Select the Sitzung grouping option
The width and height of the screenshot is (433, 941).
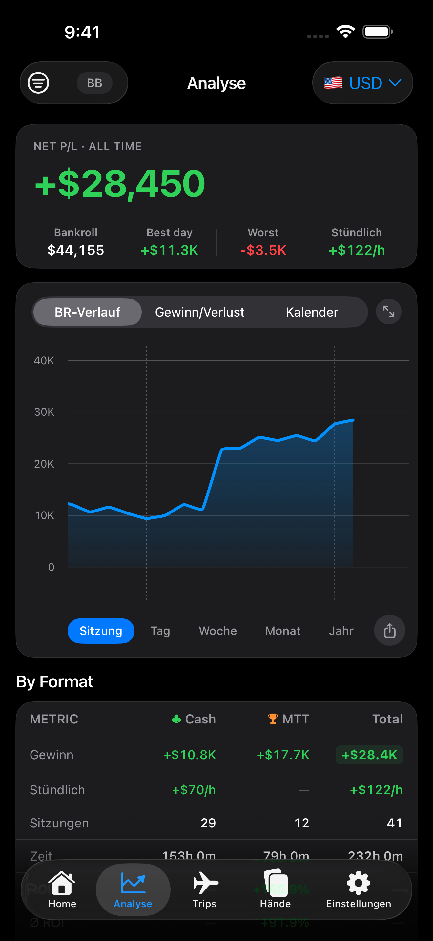click(x=101, y=631)
